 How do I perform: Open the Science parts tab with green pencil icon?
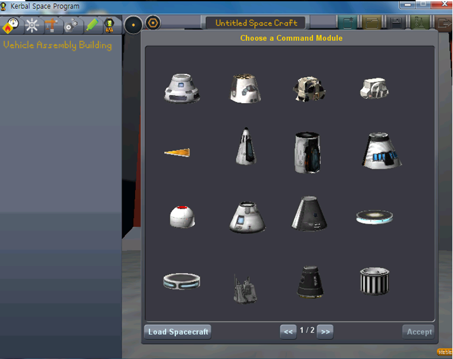click(x=92, y=25)
